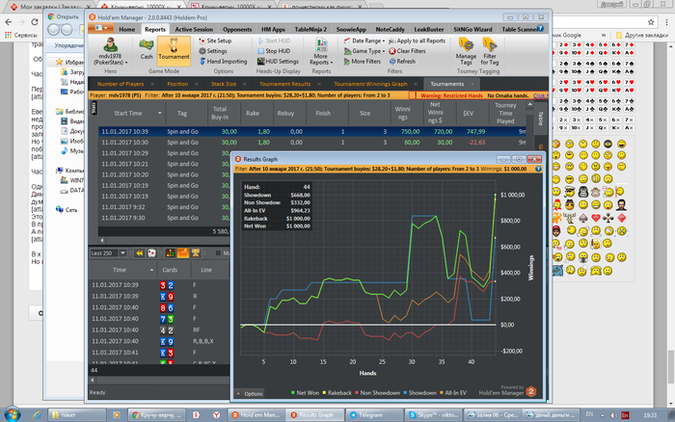Open the Opponents ribbon tab

tap(237, 29)
